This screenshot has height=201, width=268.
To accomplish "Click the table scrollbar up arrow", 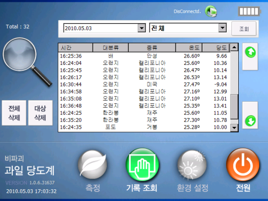I will coord(234,47).
